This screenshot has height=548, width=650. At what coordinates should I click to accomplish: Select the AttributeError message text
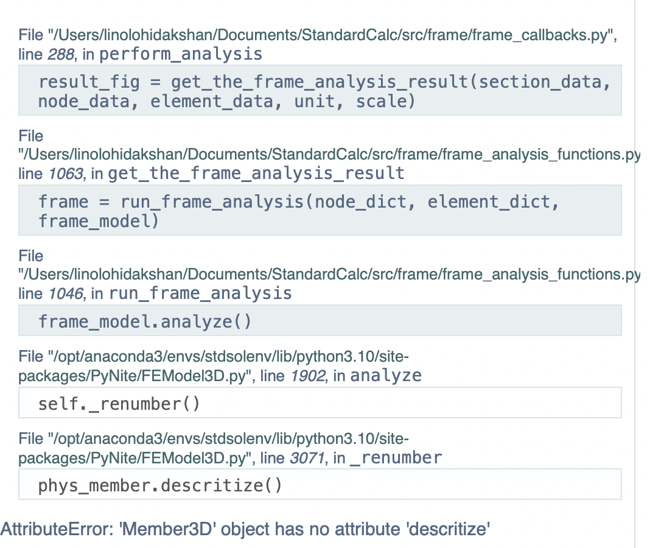pyautogui.click(x=243, y=529)
